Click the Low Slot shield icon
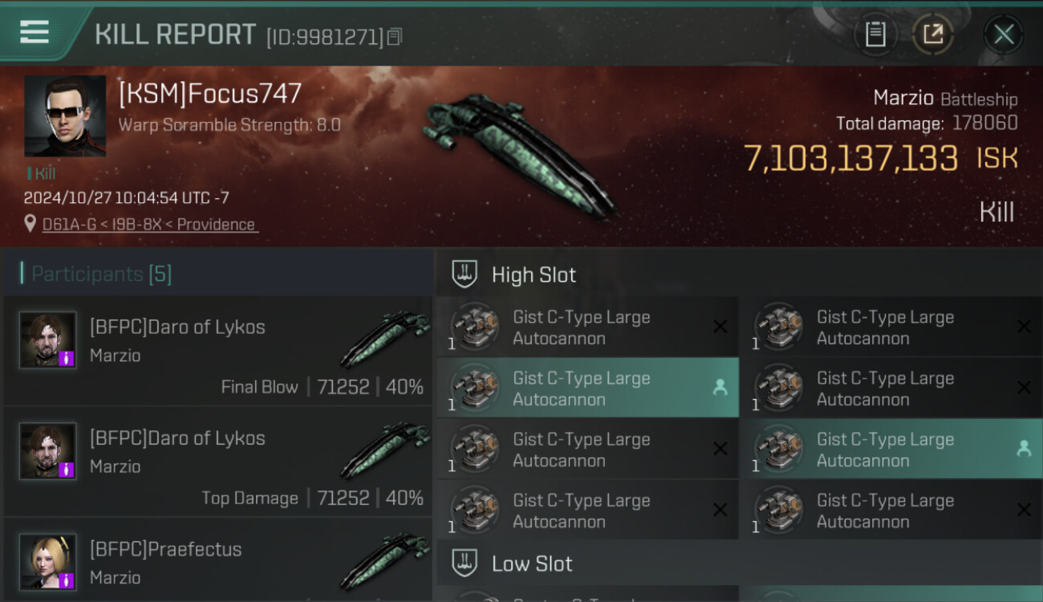The width and height of the screenshot is (1043, 602). click(x=465, y=563)
